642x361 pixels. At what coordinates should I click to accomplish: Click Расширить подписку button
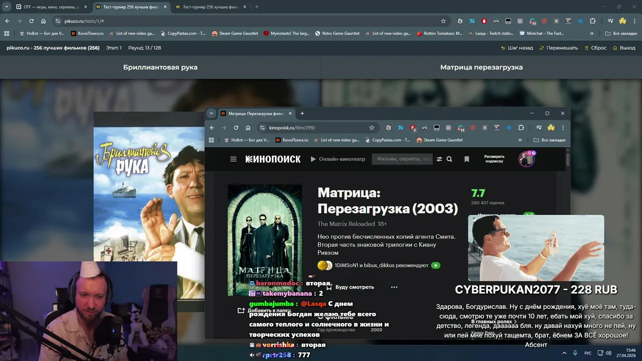(495, 159)
